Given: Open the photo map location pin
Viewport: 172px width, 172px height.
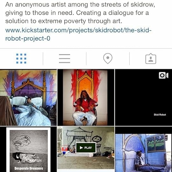Looking at the screenshot, I should click(x=108, y=59).
